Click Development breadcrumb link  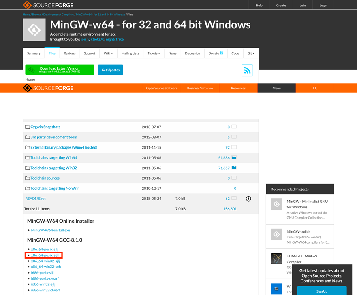pyautogui.click(x=51, y=14)
